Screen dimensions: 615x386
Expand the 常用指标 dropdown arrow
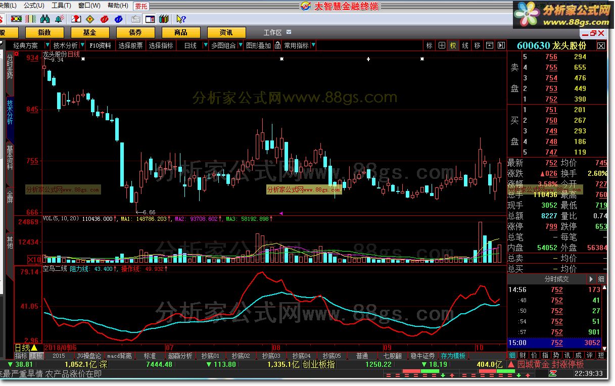[313, 45]
